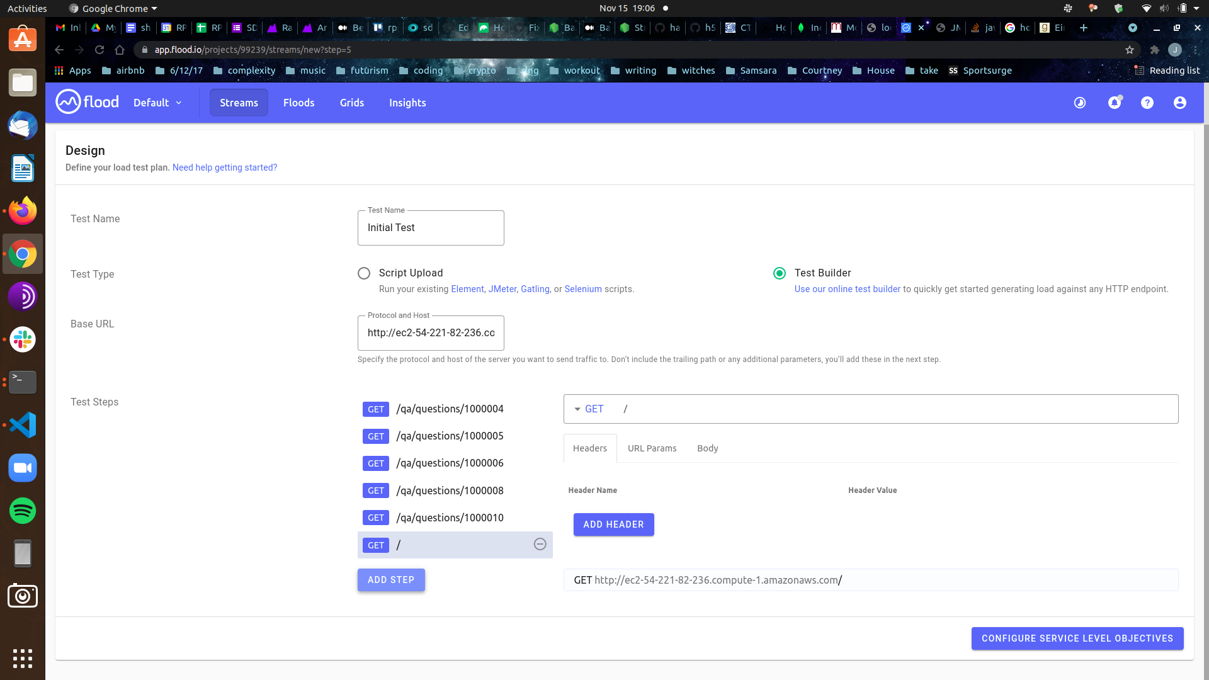Click the Test Name input field
The image size is (1209, 680).
click(x=430, y=227)
